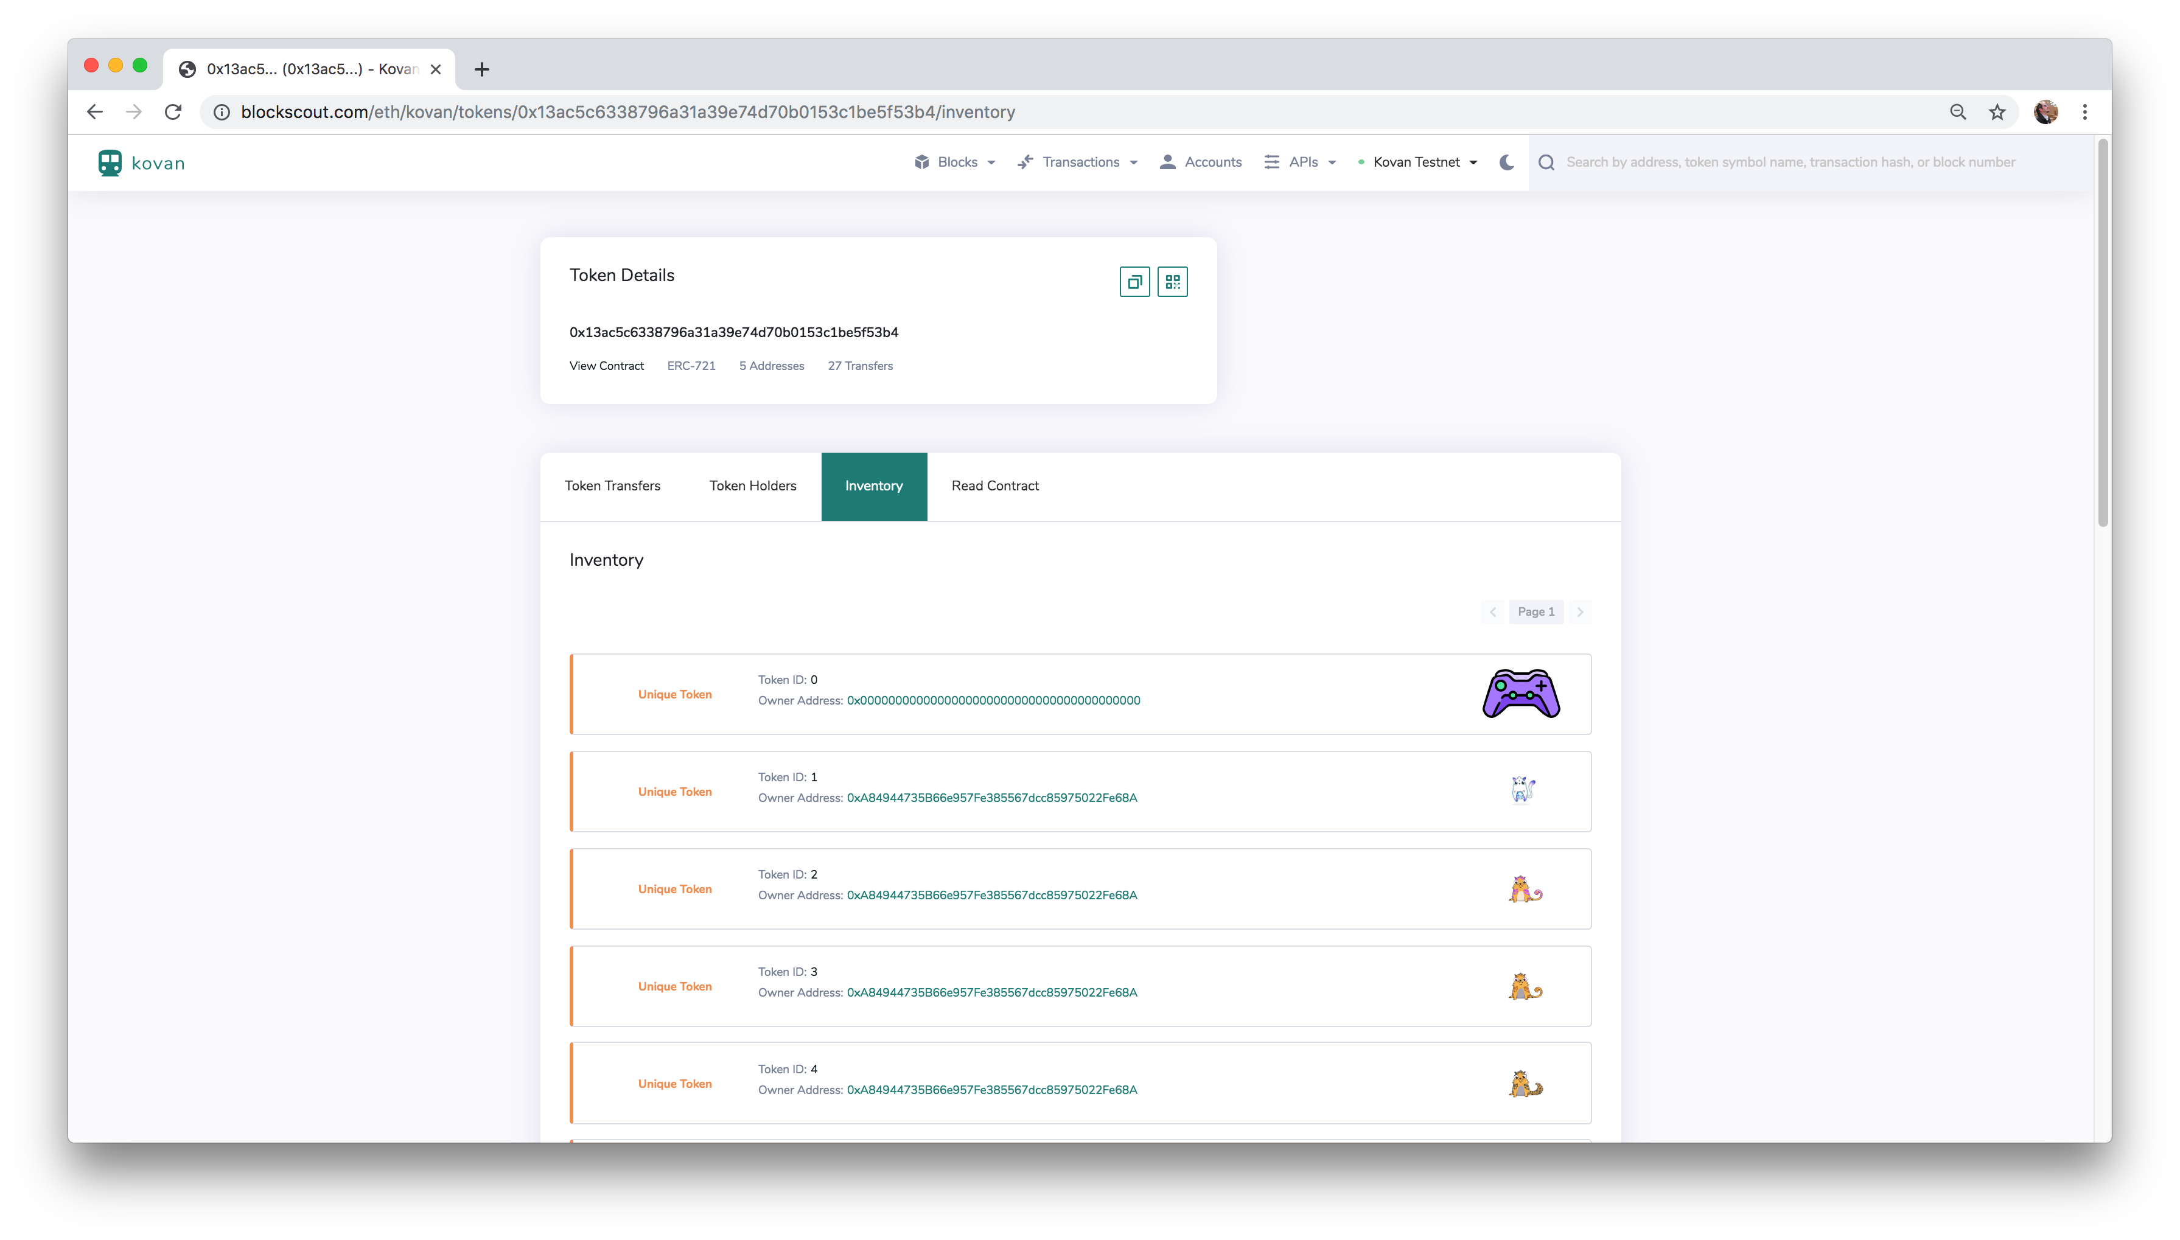
Task: Open the Chrome three-dot menu
Action: click(x=2084, y=111)
